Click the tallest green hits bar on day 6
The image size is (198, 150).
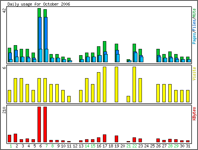point(39,13)
